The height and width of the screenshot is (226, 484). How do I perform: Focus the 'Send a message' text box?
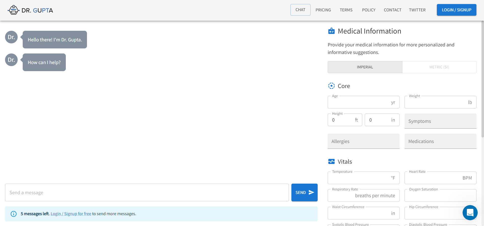click(x=147, y=192)
